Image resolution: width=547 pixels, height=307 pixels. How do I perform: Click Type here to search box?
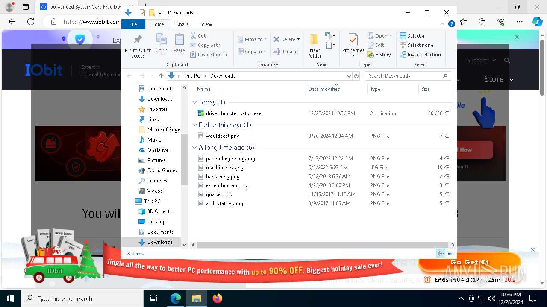[x=82, y=298]
